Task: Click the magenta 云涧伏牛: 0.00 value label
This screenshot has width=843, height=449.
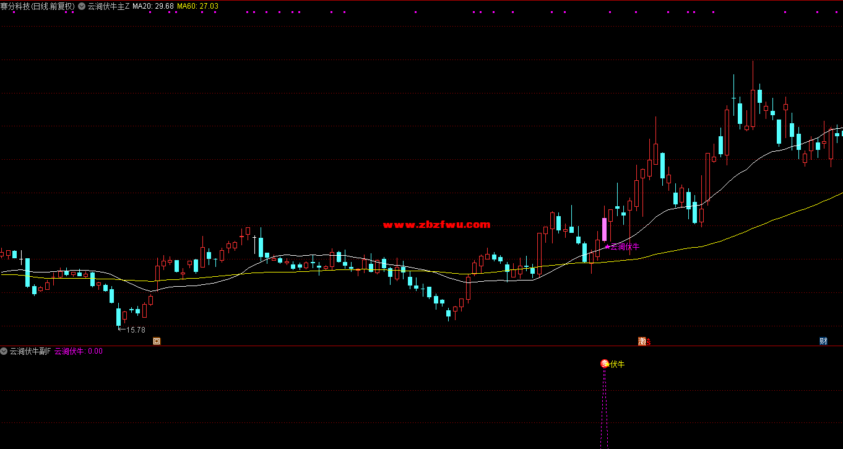Action: 79,351
